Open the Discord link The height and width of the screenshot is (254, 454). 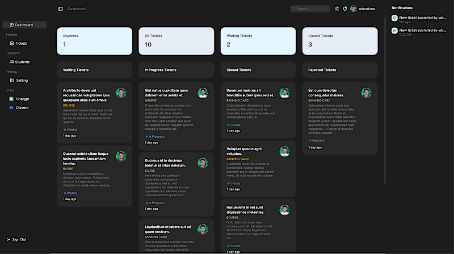19,108
